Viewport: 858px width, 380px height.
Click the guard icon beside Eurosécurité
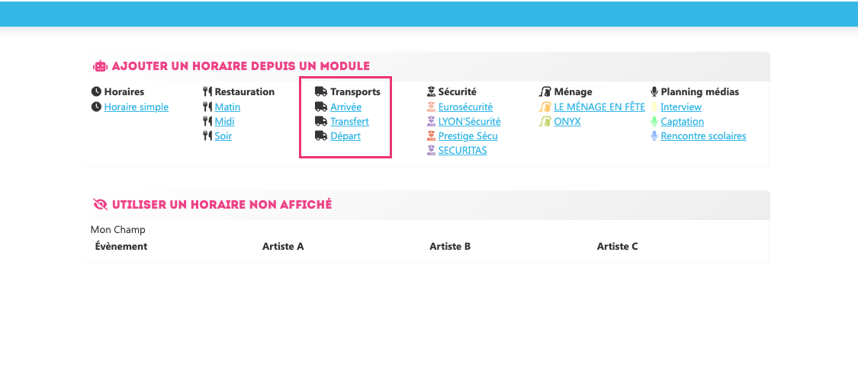coord(431,107)
